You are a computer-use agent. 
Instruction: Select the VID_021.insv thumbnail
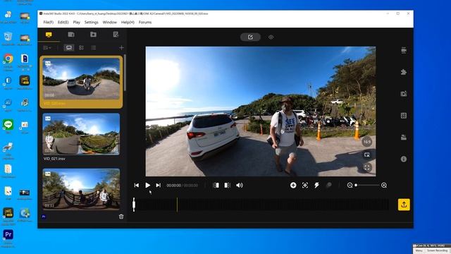coord(81,134)
